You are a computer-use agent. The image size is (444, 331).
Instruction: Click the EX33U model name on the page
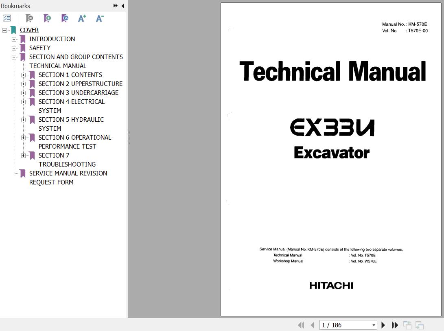click(x=332, y=127)
